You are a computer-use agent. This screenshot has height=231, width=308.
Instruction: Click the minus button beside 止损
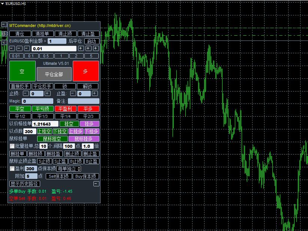click(26, 94)
